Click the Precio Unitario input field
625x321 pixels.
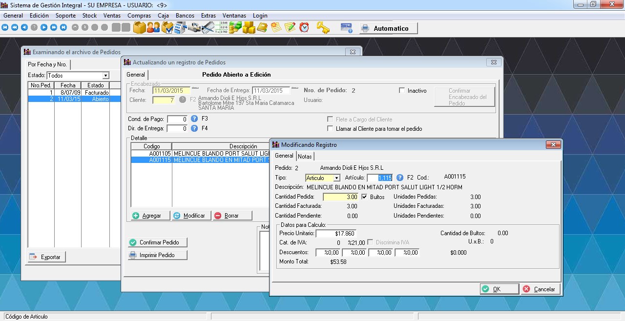click(336, 234)
